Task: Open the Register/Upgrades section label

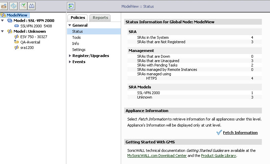Action: (91, 56)
